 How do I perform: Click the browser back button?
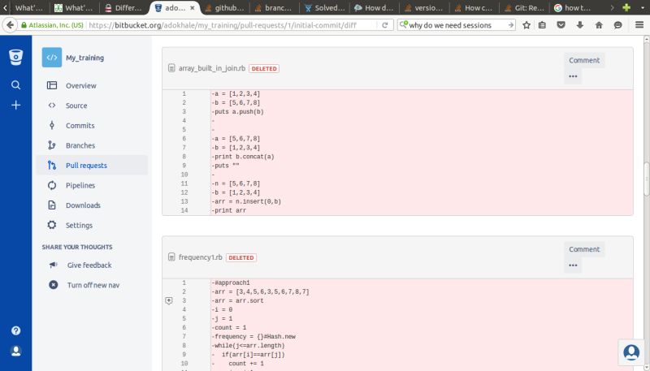(10, 25)
